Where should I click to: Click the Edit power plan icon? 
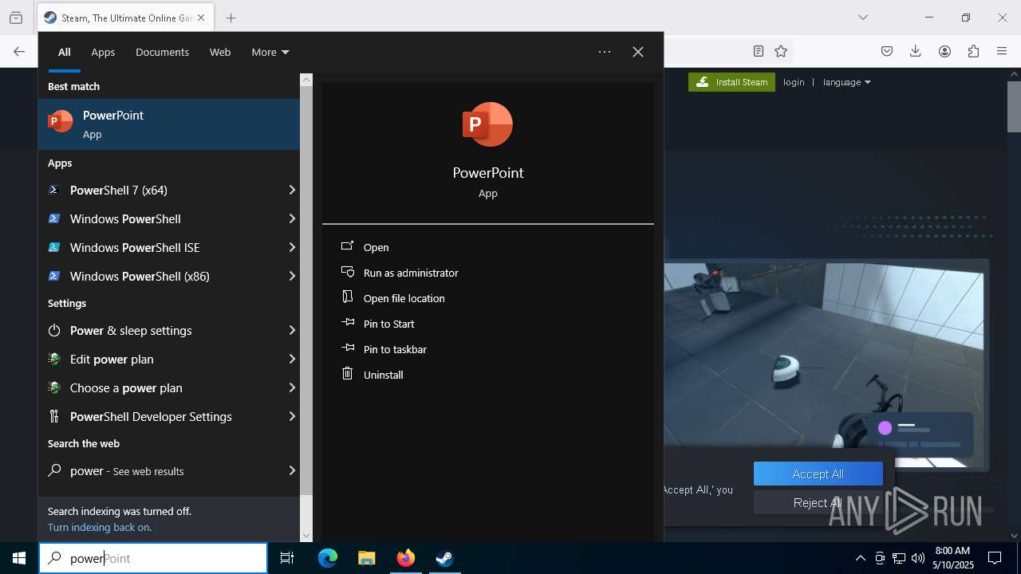point(54,359)
